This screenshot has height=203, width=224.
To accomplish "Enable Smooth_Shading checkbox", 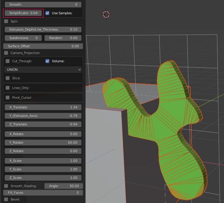I will coord(6,186).
